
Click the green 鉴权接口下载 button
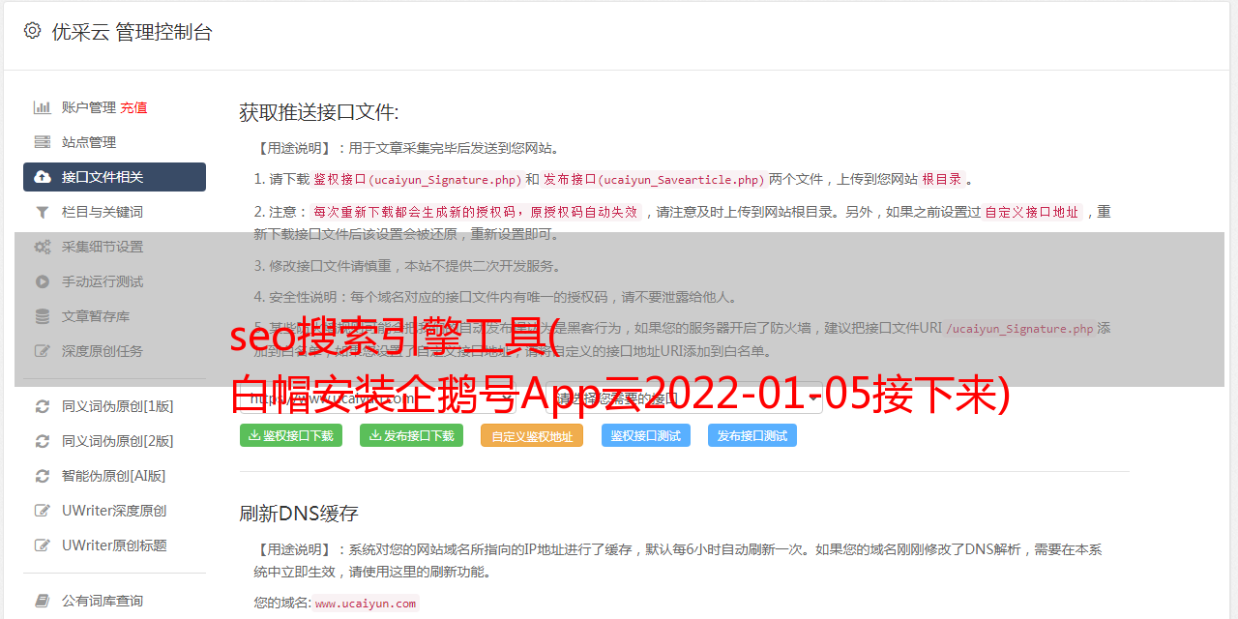click(291, 435)
